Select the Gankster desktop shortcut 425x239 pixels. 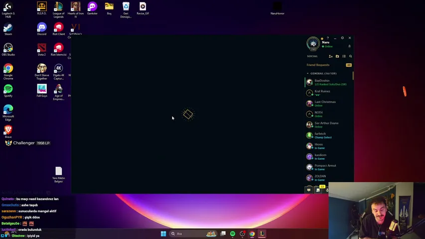coord(92,8)
